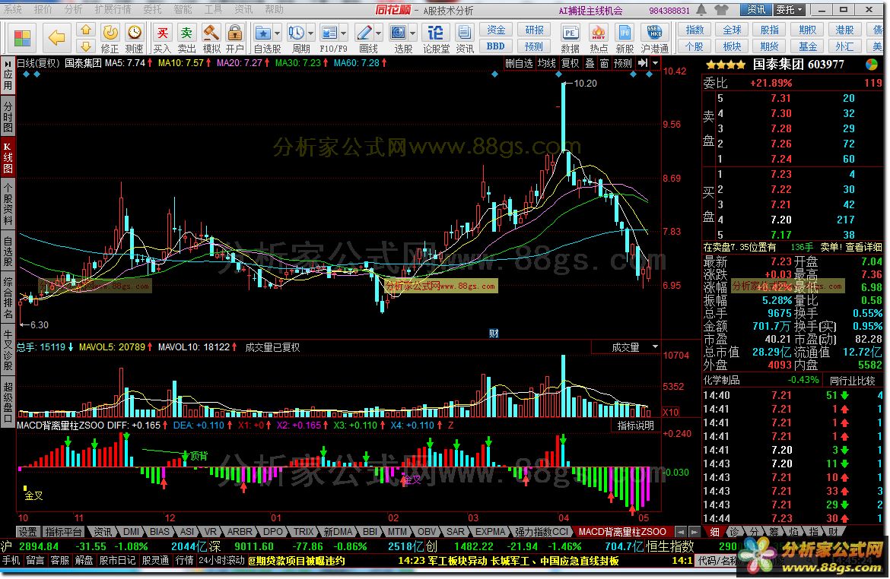Click 查看详细 sell order detail link
The height and width of the screenshot is (579, 890).
click(864, 247)
